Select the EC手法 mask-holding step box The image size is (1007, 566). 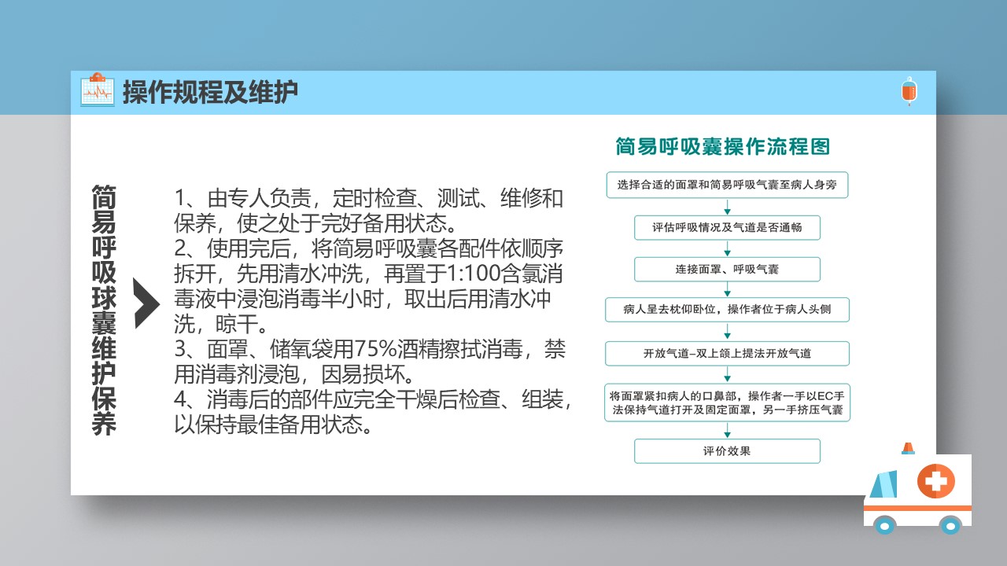727,402
